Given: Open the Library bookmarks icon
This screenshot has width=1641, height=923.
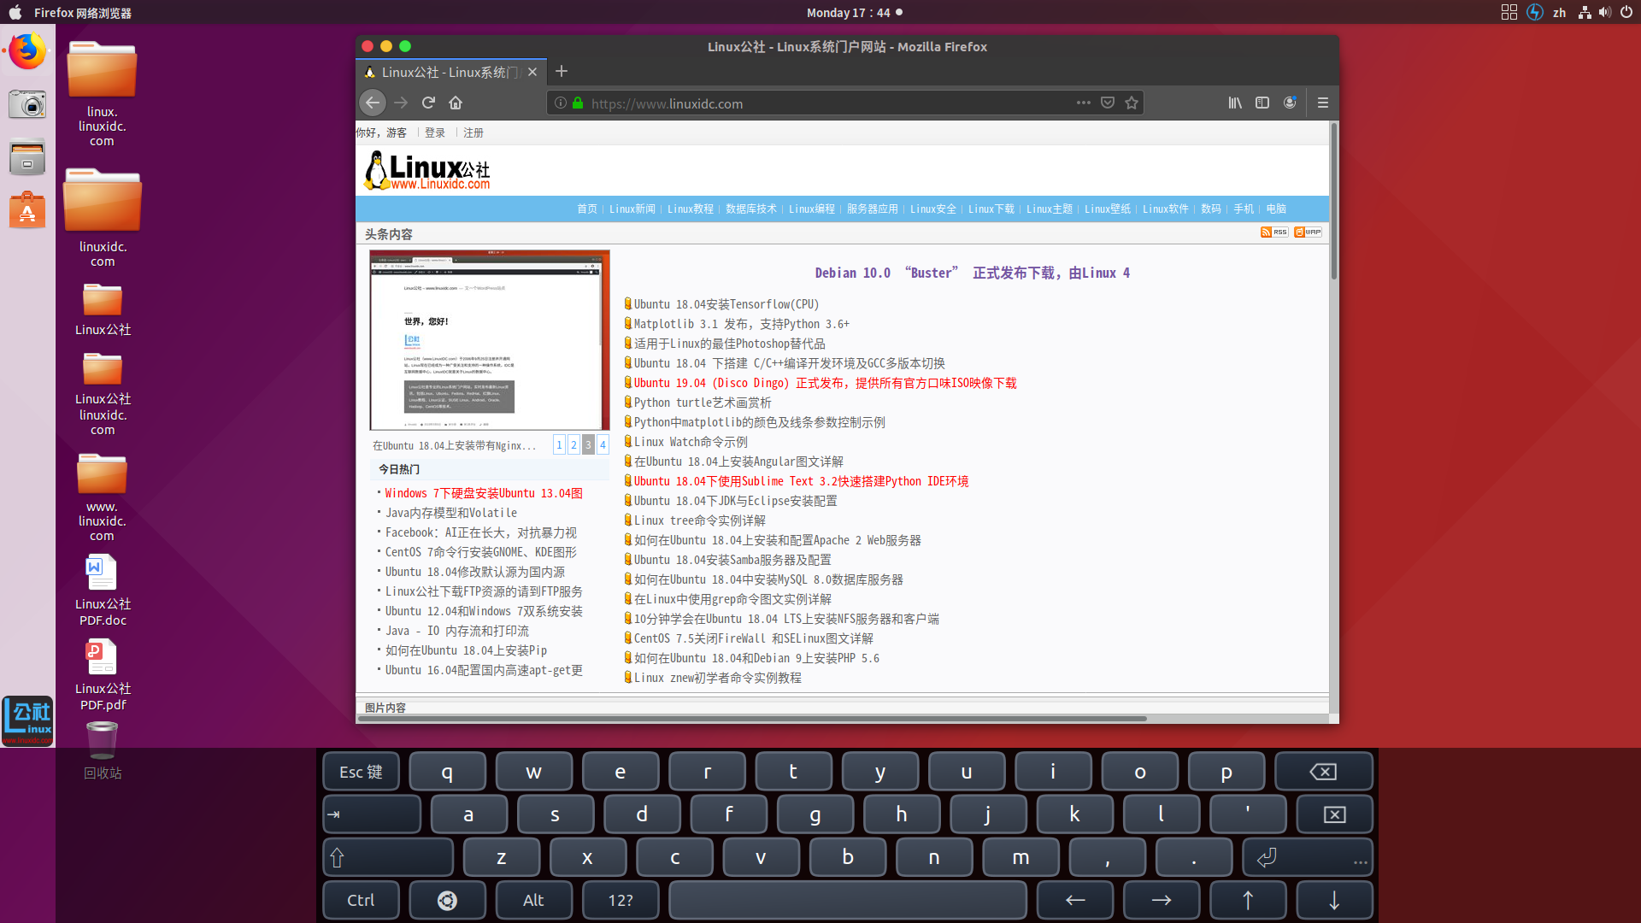Looking at the screenshot, I should click(1235, 103).
